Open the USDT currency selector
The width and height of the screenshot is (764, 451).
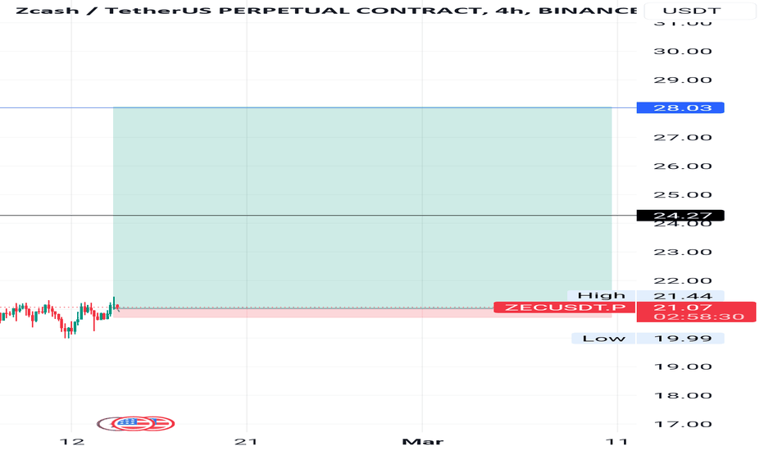(x=700, y=10)
